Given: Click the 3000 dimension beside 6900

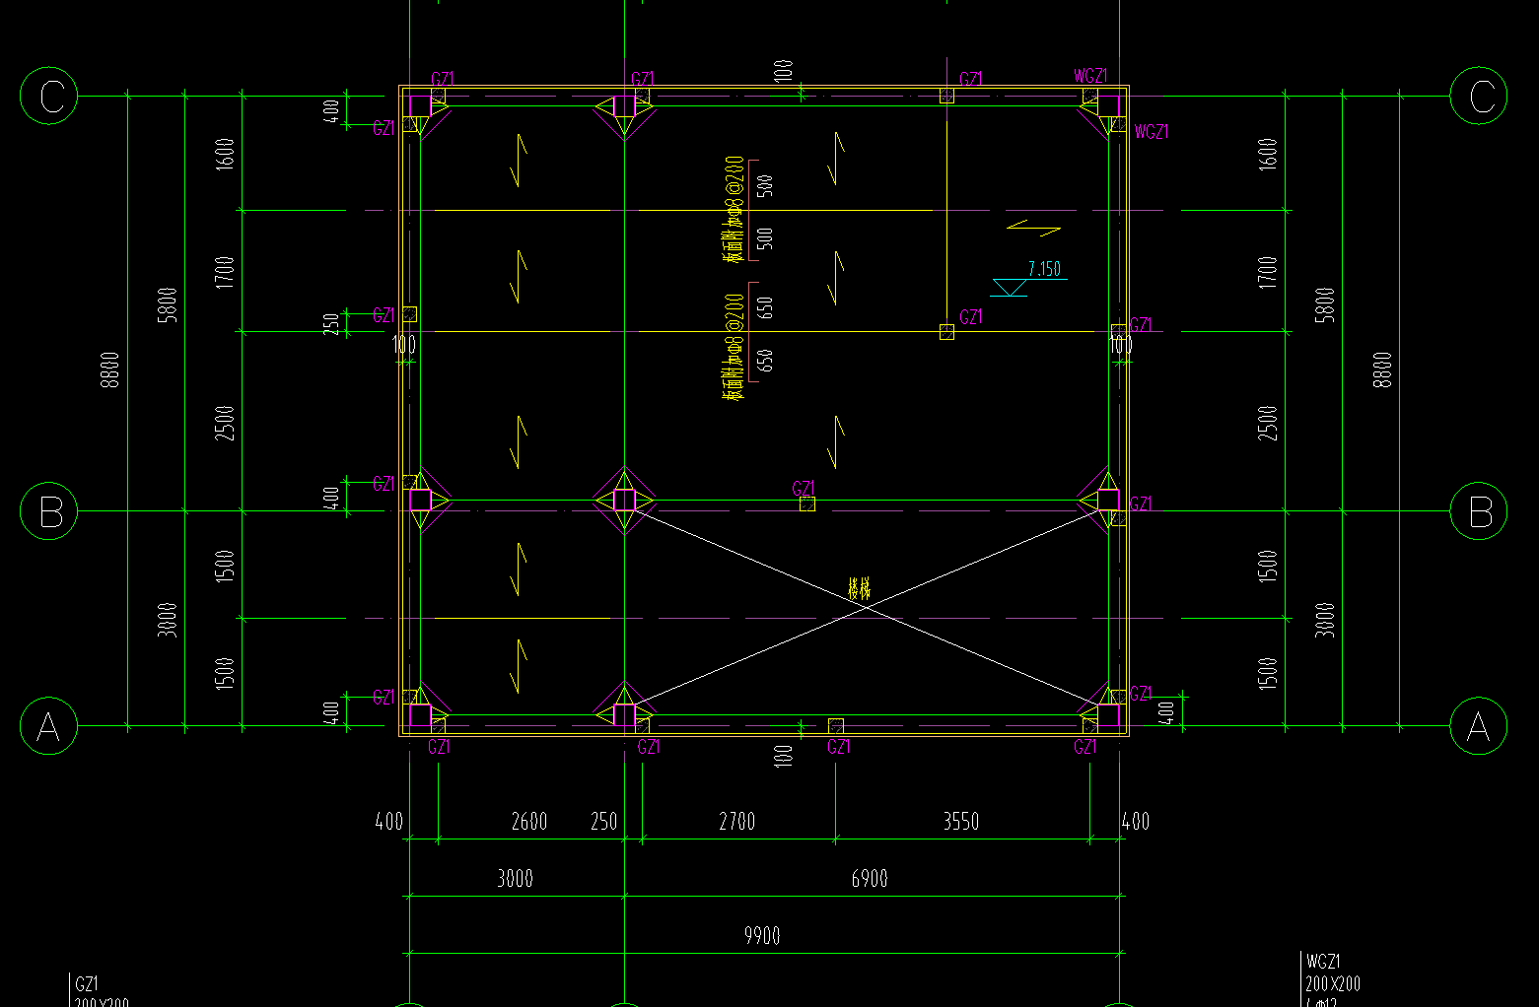Looking at the screenshot, I should point(515,878).
